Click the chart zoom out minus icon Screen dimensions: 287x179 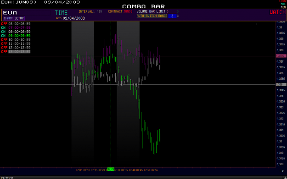252,24
